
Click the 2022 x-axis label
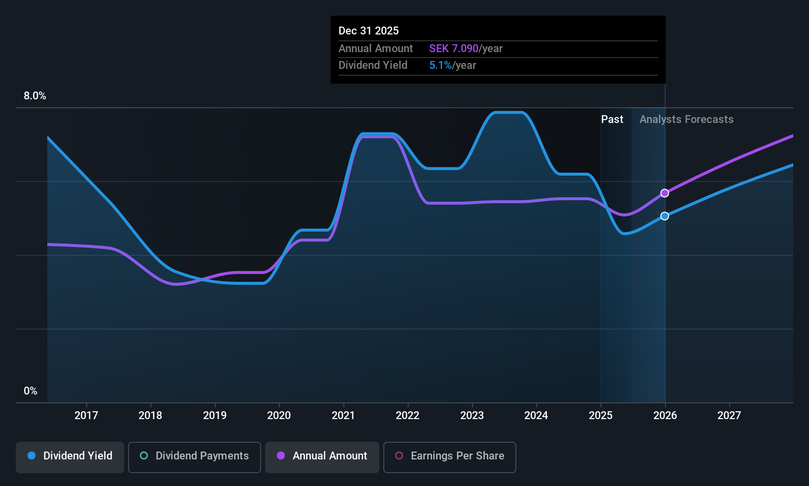click(407, 416)
